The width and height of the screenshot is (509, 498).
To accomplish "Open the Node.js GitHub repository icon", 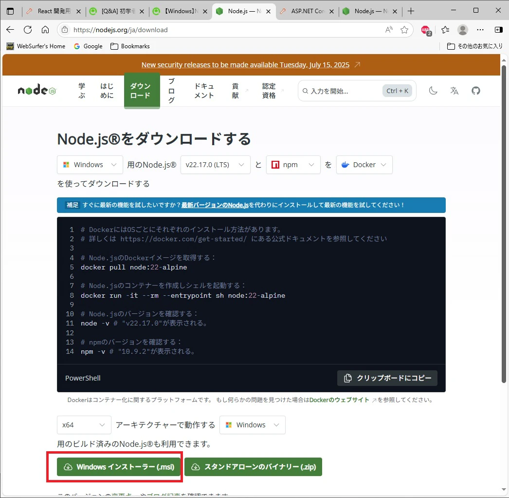I will click(x=475, y=90).
